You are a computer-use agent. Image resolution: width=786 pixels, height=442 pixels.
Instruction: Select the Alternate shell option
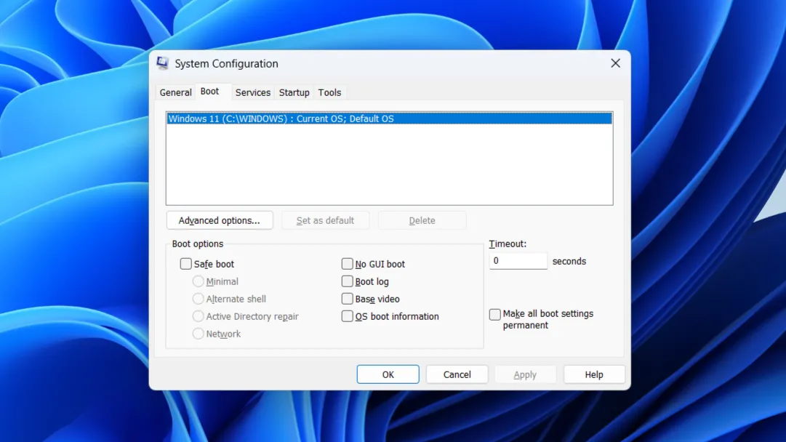198,299
